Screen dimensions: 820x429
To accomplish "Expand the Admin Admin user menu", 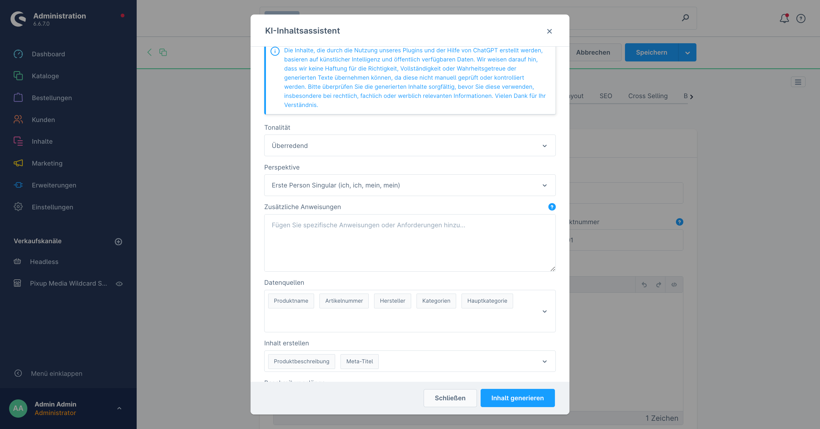I will [x=119, y=408].
